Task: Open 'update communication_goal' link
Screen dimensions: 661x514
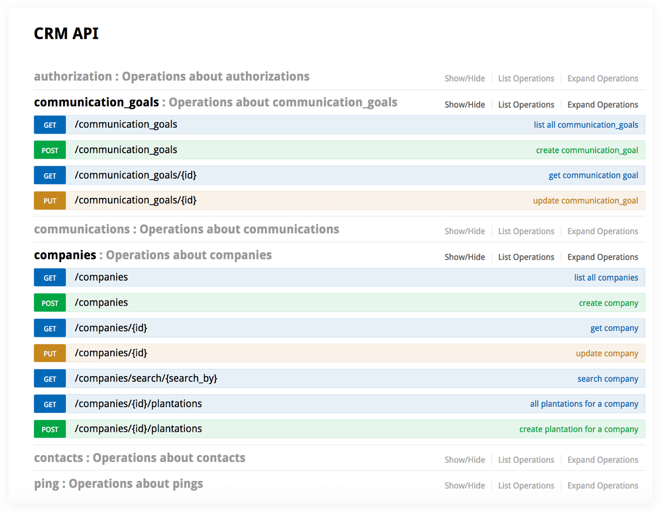Action: (x=586, y=201)
